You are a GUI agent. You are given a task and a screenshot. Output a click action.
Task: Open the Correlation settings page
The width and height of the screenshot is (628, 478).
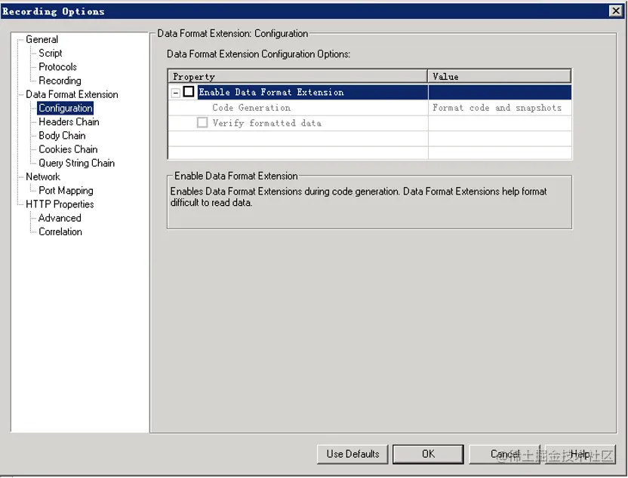(60, 231)
